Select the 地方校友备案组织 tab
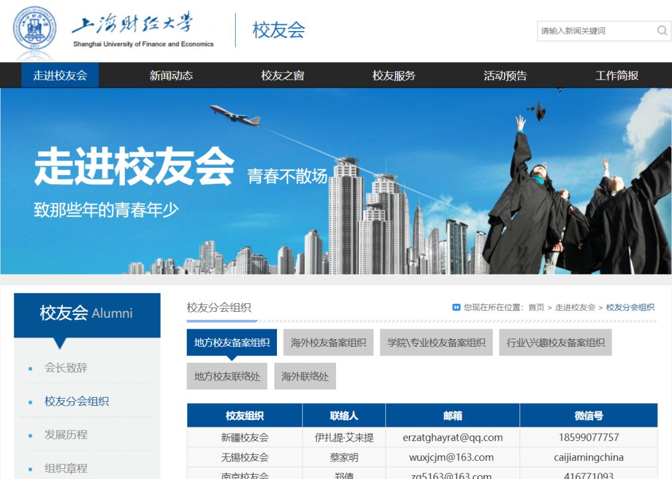The height and width of the screenshot is (479, 672). tap(231, 342)
